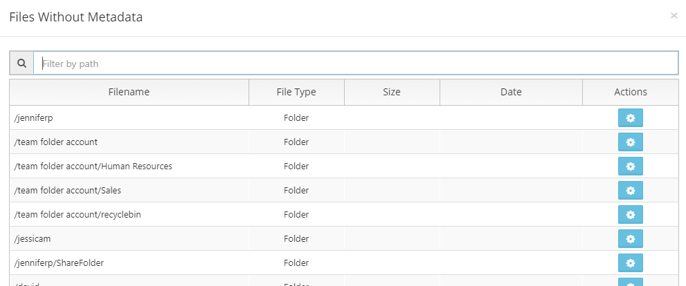
Task: Click the Size column header
Action: pyautogui.click(x=392, y=92)
